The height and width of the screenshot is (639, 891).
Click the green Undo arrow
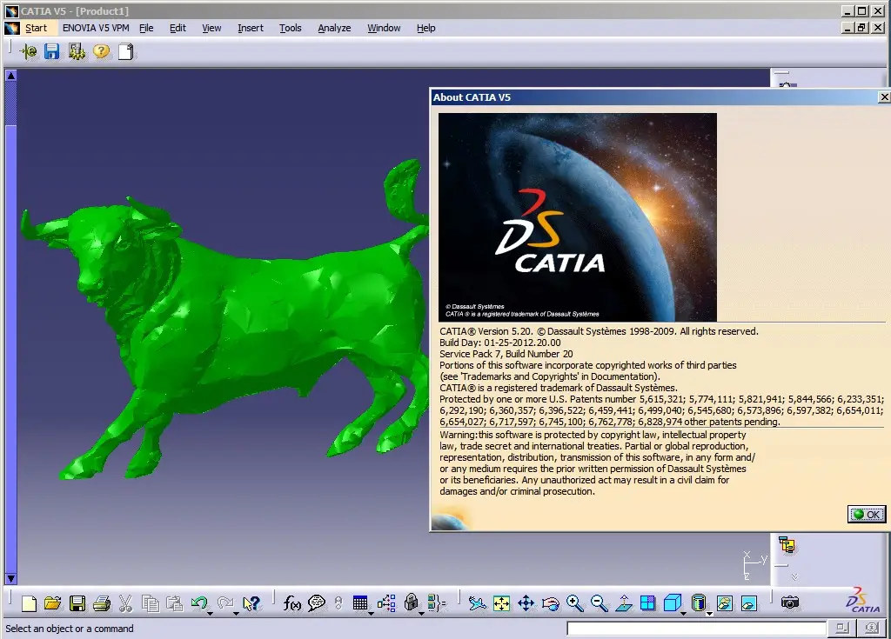click(x=199, y=602)
